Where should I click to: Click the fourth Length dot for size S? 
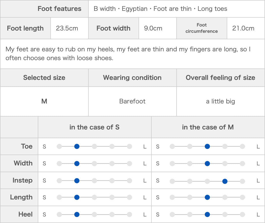tap(112, 197)
